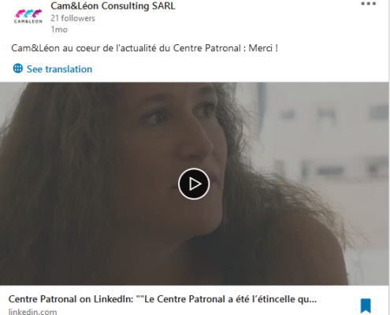
Task: Save the post using the bookmark icon
Action: pos(366,306)
